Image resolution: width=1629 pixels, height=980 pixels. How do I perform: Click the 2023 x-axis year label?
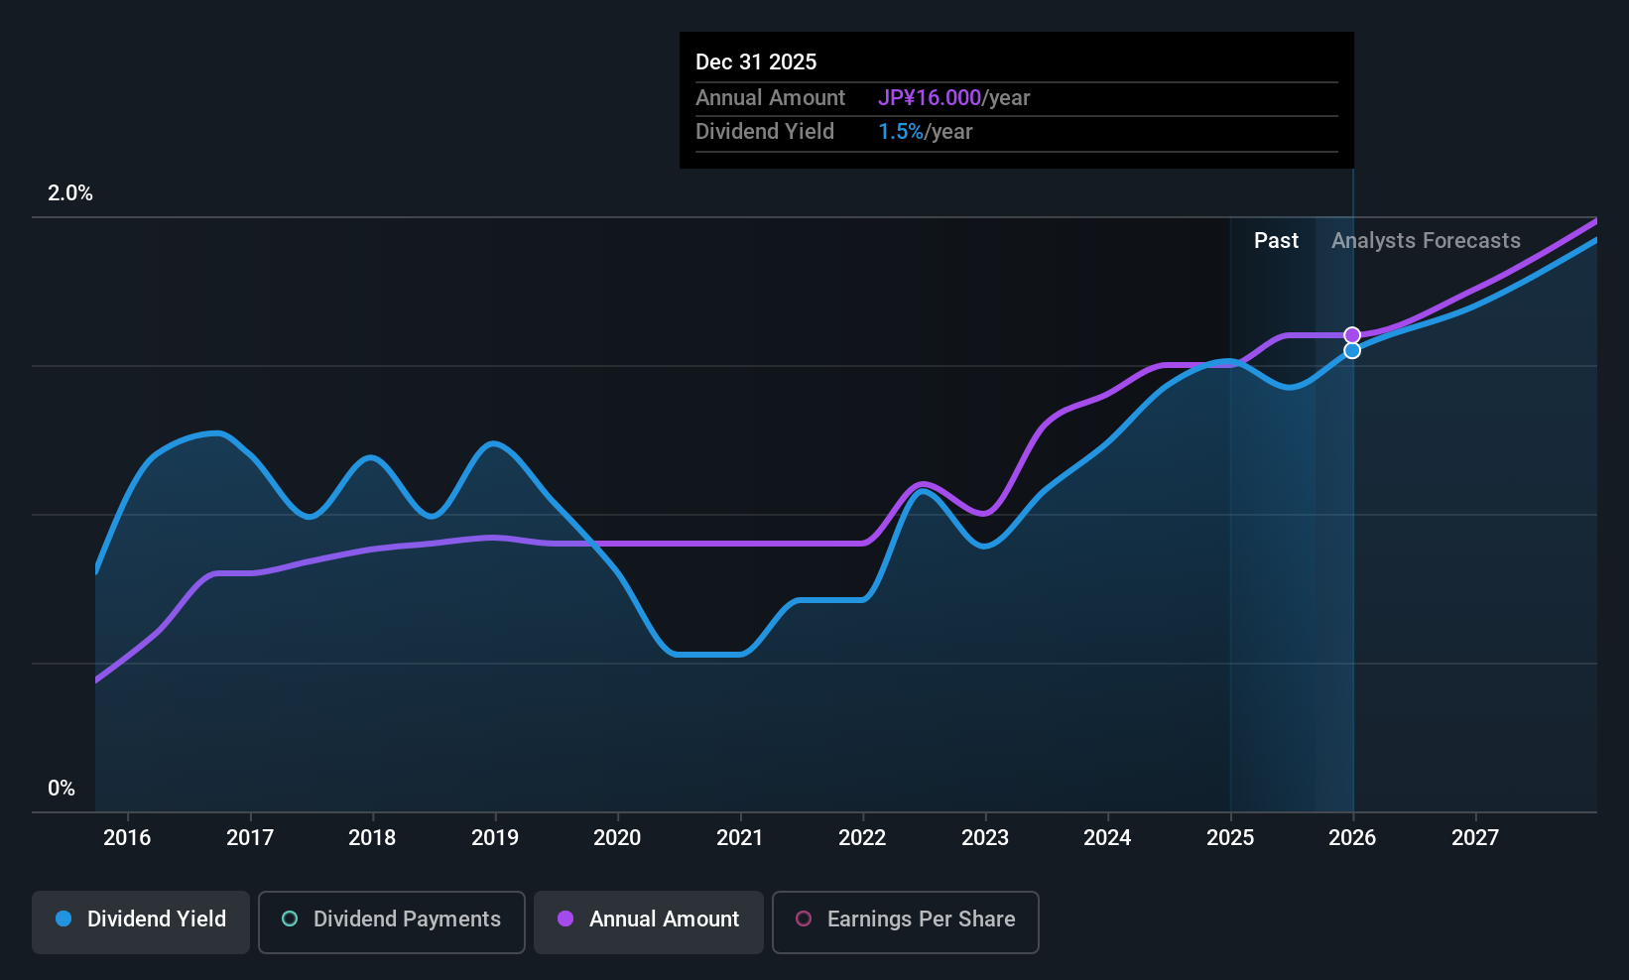pos(985,837)
